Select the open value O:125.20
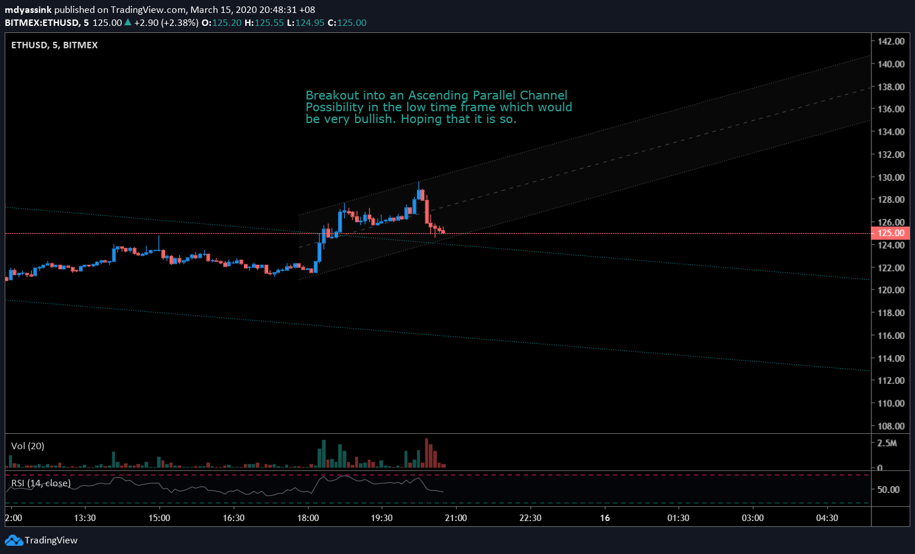 [222, 23]
